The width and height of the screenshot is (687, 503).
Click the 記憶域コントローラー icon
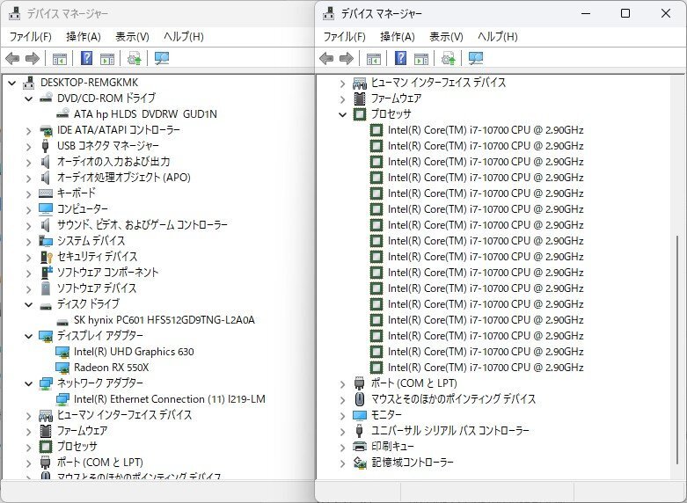(x=360, y=463)
